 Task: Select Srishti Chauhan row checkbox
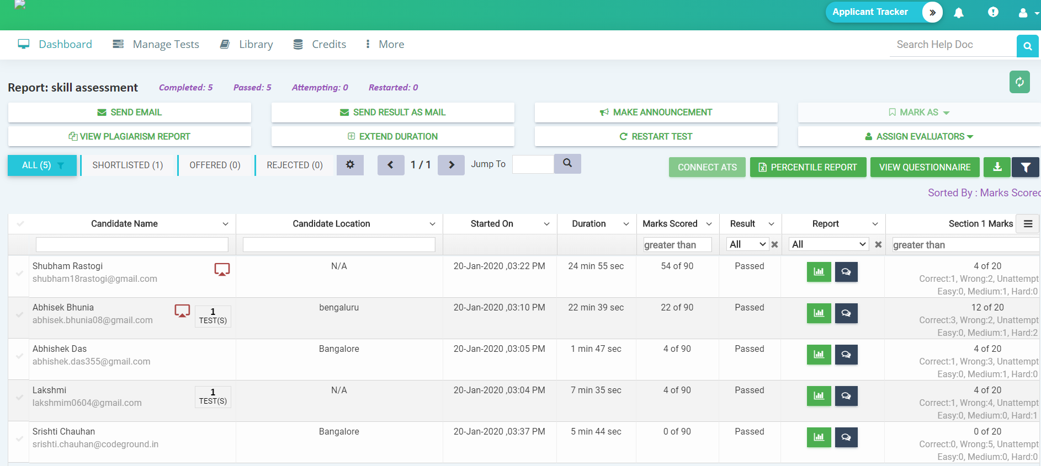(19, 439)
